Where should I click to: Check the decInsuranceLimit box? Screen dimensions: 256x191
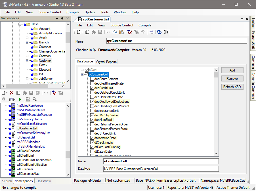coord(92,111)
